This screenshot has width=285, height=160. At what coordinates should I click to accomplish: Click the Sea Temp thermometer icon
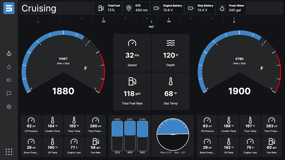coord(170,81)
